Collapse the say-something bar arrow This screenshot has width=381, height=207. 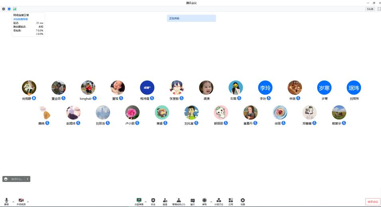(x=28, y=179)
